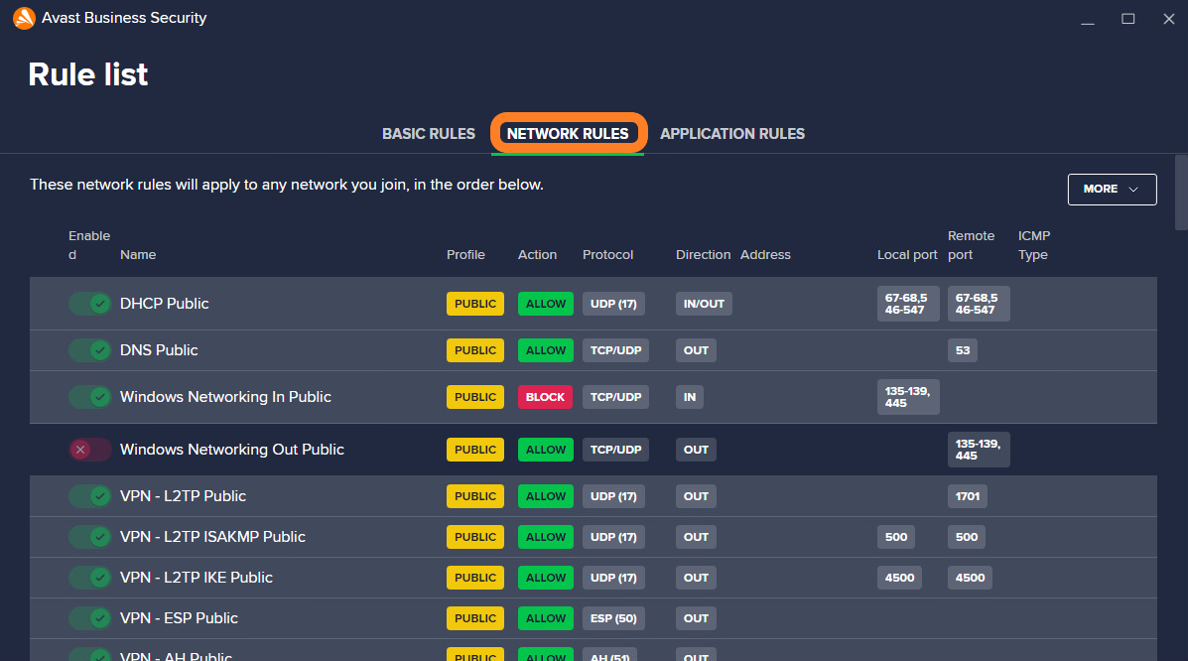This screenshot has height=661, width=1188.
Task: Click OUT direction in VPN - ESP row
Action: pyautogui.click(x=697, y=618)
